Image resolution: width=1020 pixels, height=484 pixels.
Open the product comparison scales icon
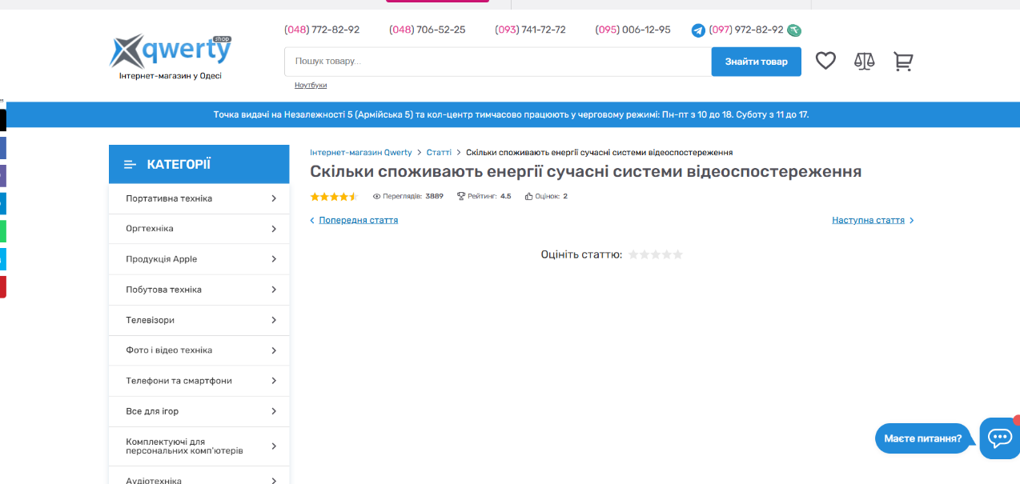coord(865,61)
